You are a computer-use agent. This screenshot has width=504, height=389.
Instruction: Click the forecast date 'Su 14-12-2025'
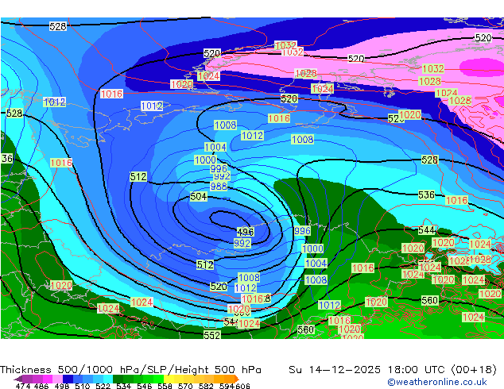pos(335,370)
